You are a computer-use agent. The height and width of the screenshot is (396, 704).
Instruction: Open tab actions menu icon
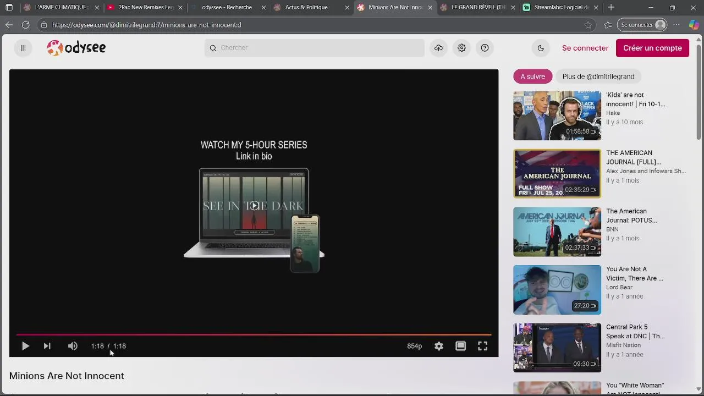[x=9, y=8]
